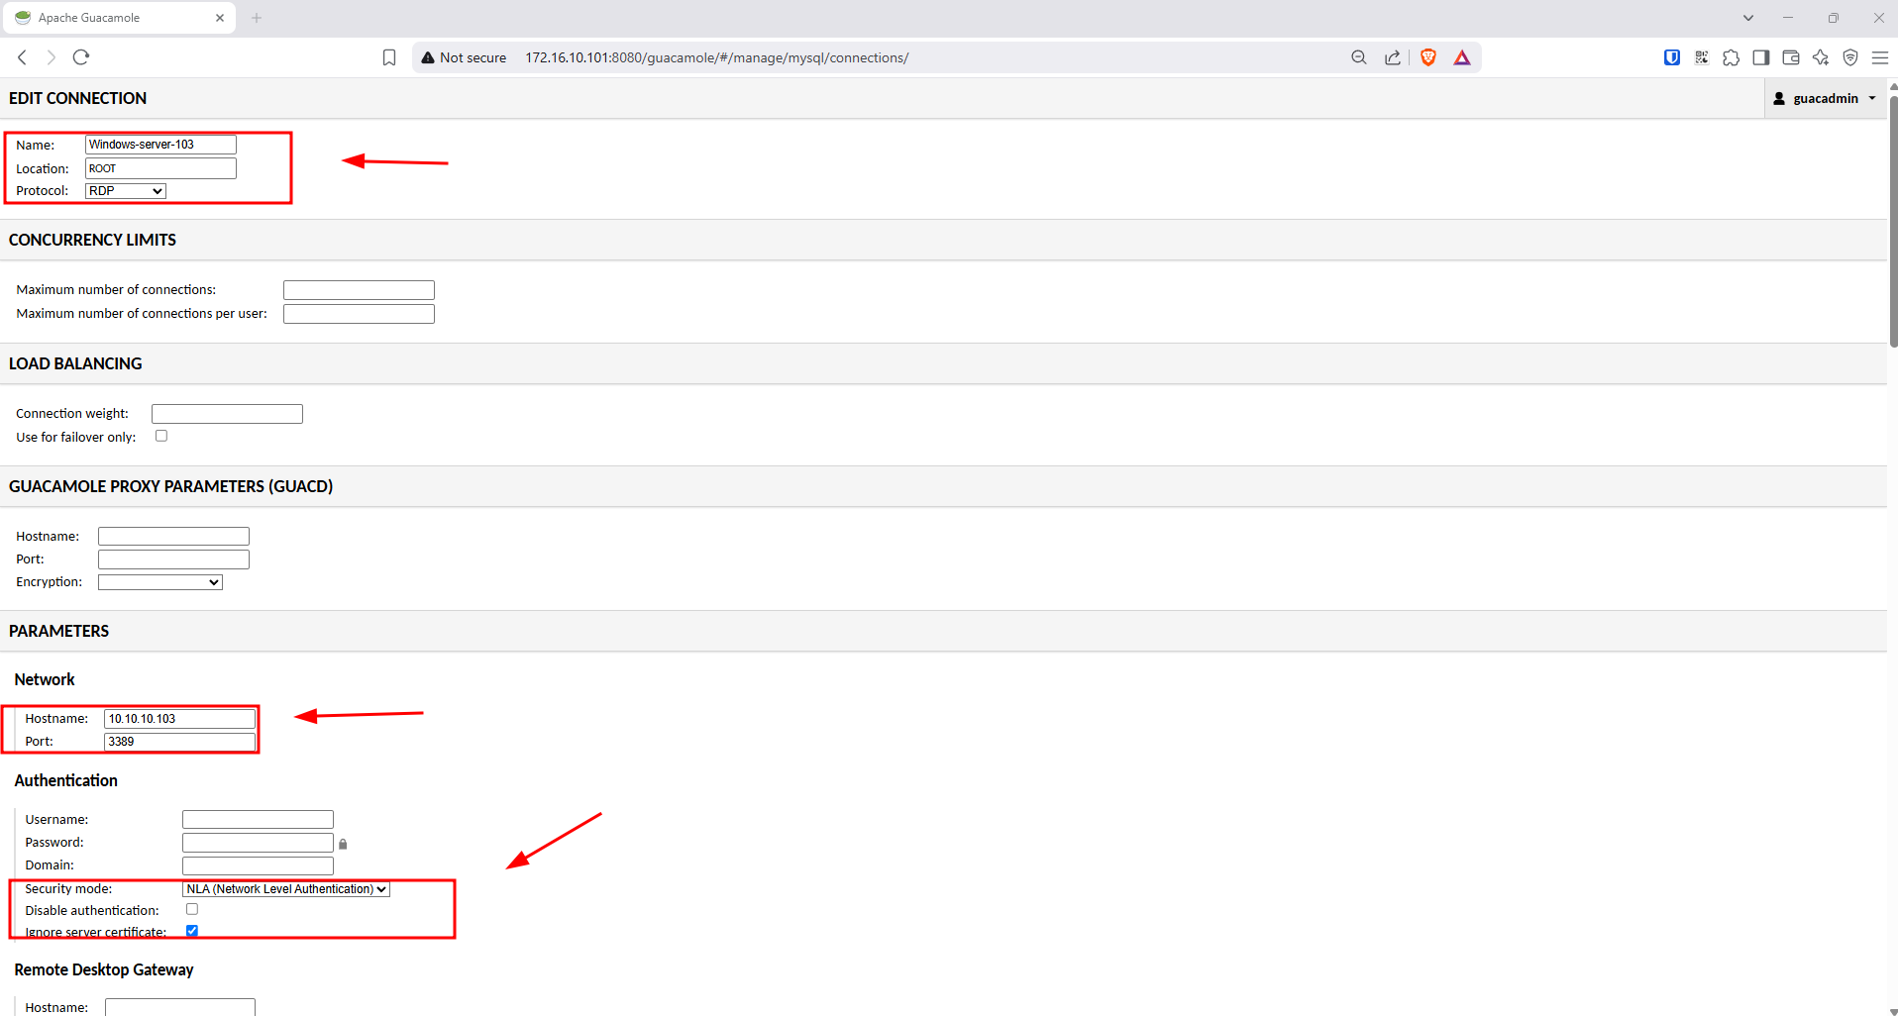Click the Network Port field 3389

(179, 742)
